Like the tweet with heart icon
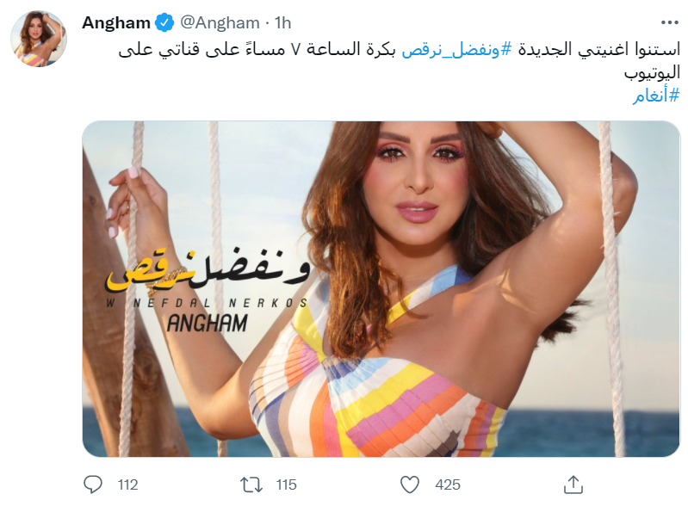The width and height of the screenshot is (688, 506). pos(410,485)
